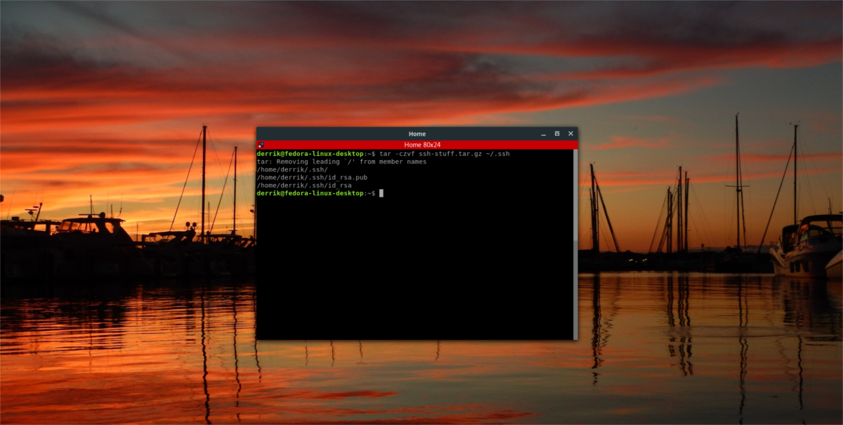Maximize the Home terminal window
This screenshot has height=425, width=843.
click(557, 133)
